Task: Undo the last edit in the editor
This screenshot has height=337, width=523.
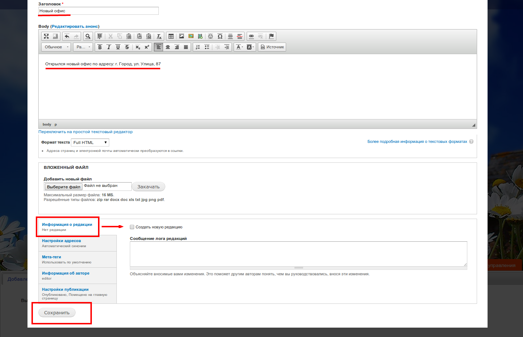Action: click(67, 36)
